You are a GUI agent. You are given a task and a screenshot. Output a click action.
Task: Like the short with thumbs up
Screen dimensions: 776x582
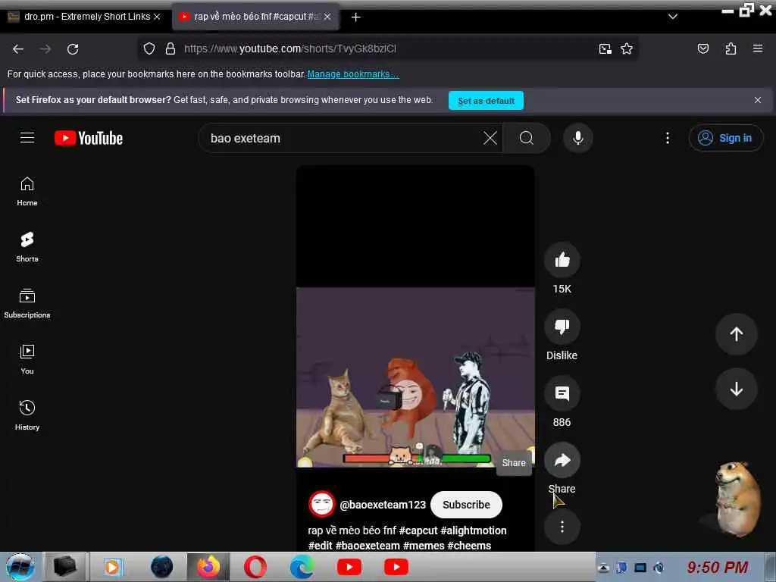point(562,261)
